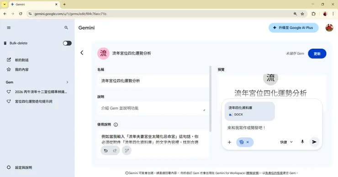Click the 升級至 Google AI Plus button

293,28
